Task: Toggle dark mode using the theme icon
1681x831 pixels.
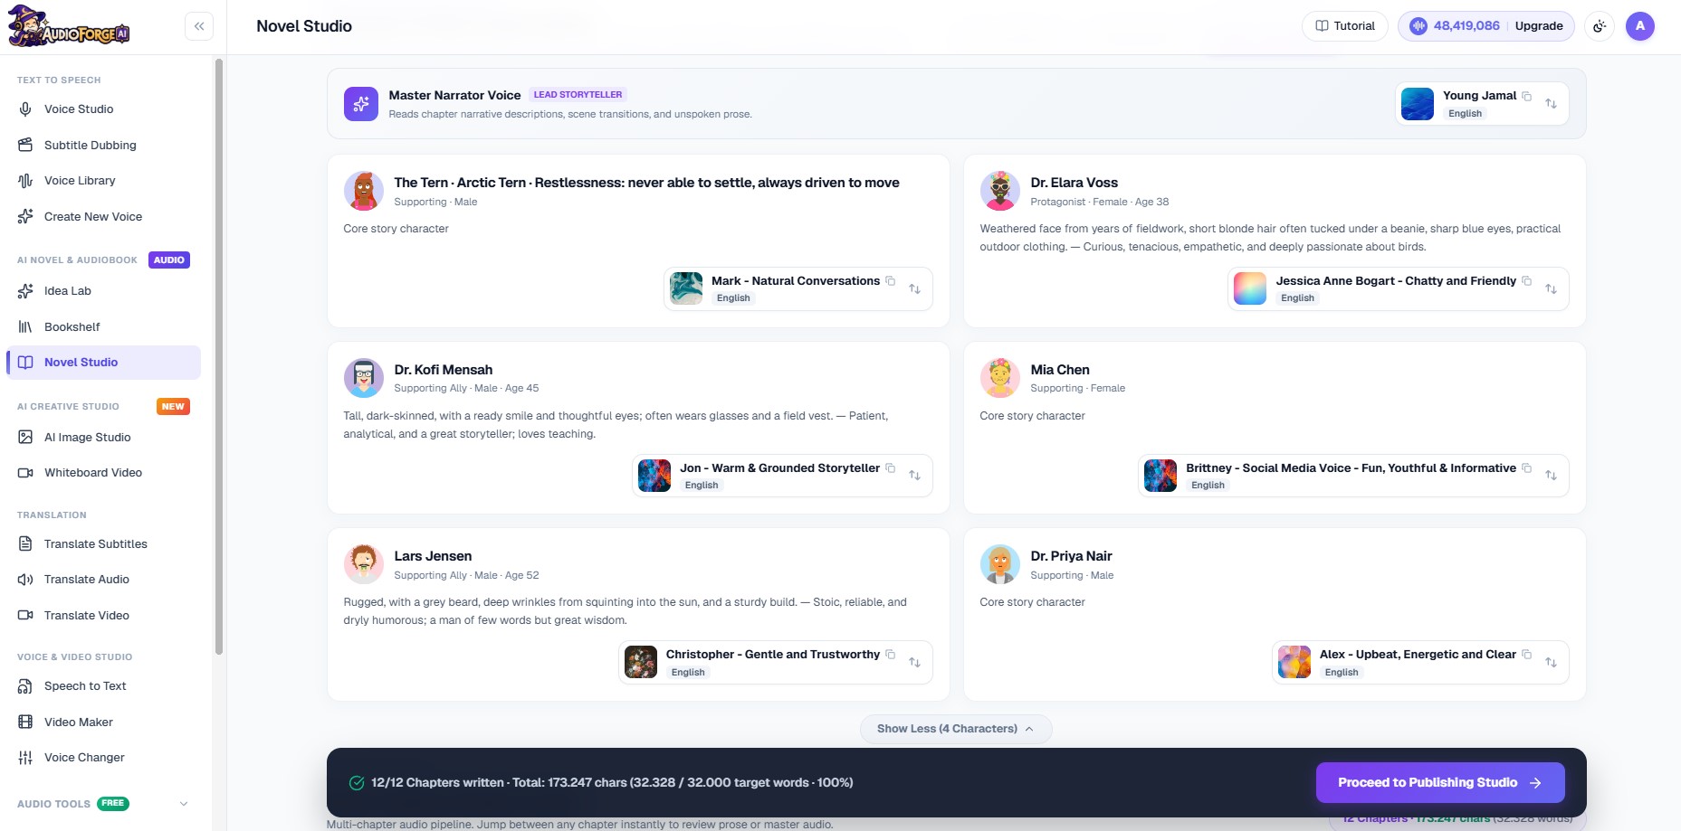Action: point(1600,26)
